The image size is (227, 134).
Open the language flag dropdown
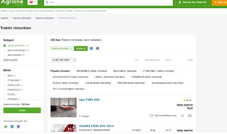point(33,2)
